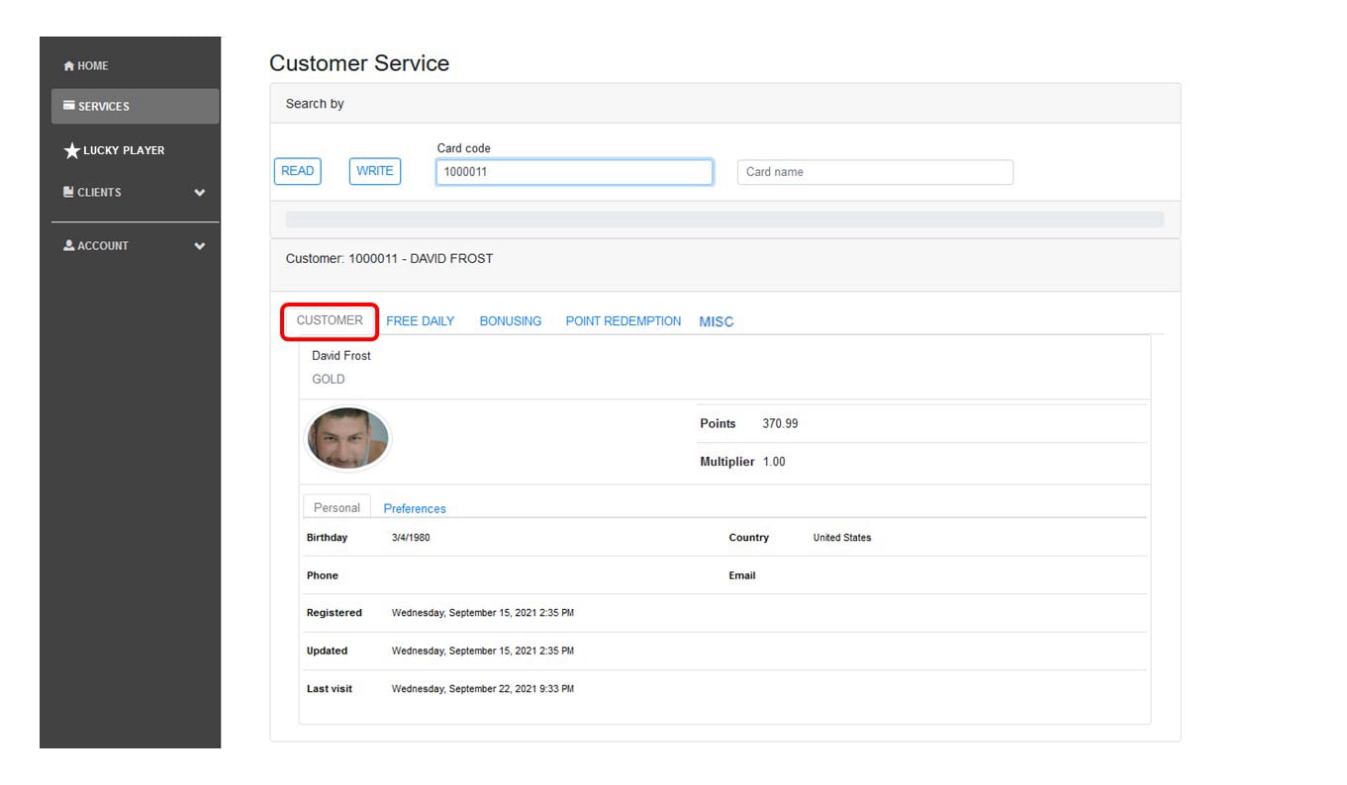Expand the Account menu chevron
This screenshot has width=1347, height=785.
pos(200,246)
